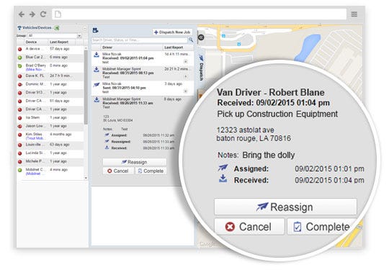Click the green status dot for Blue Car 2

(20, 58)
